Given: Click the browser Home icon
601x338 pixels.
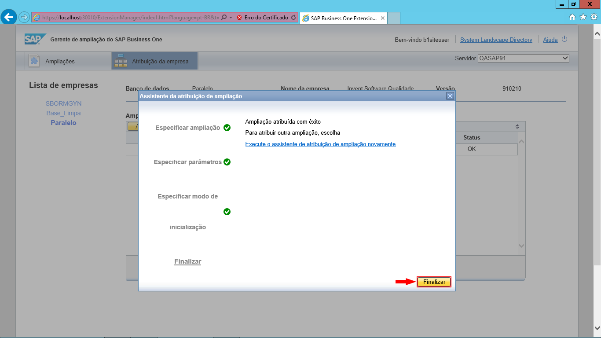Looking at the screenshot, I should click(x=572, y=17).
